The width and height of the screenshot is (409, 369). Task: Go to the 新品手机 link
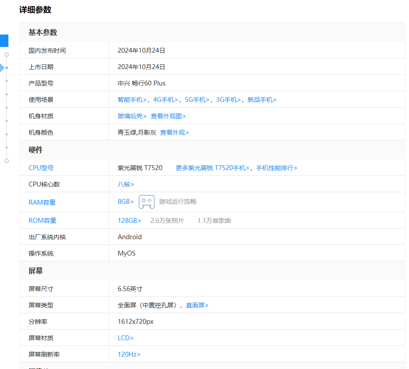coord(262,100)
